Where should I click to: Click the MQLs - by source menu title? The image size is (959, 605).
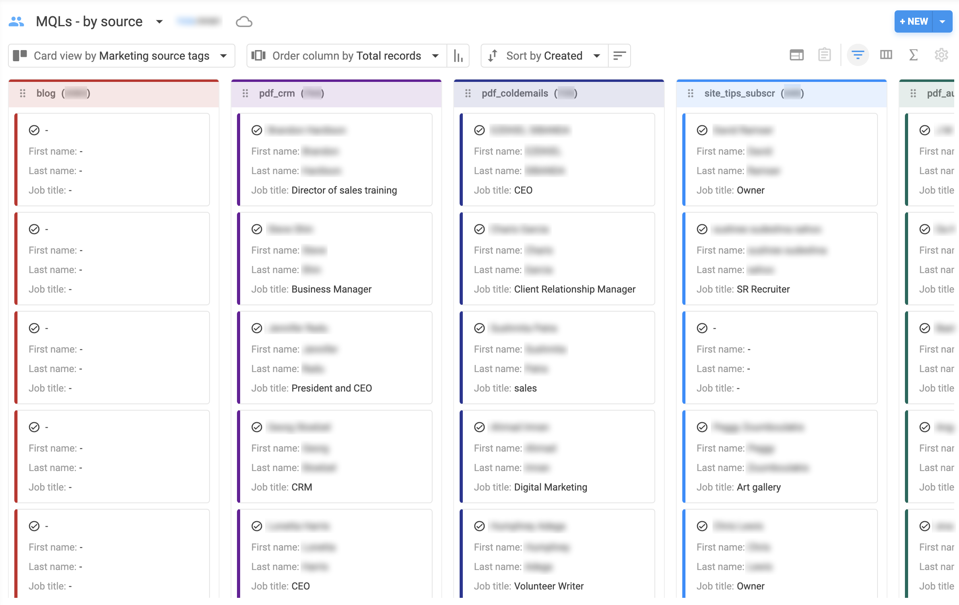89,20
